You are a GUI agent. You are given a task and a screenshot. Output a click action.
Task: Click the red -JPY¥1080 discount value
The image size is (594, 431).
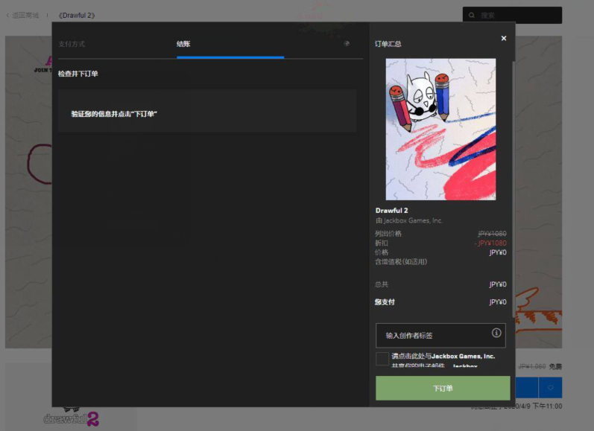tap(490, 243)
